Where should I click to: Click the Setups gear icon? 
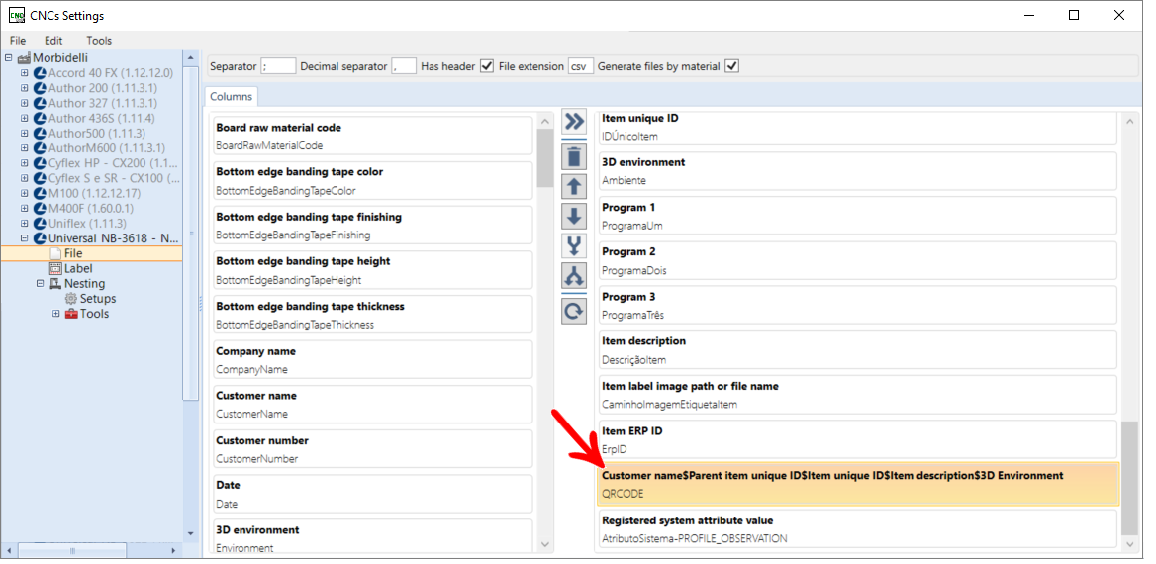(x=71, y=299)
